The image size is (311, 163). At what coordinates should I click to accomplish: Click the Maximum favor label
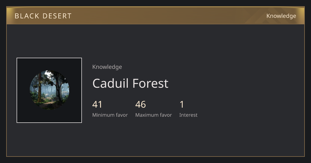point(153,115)
